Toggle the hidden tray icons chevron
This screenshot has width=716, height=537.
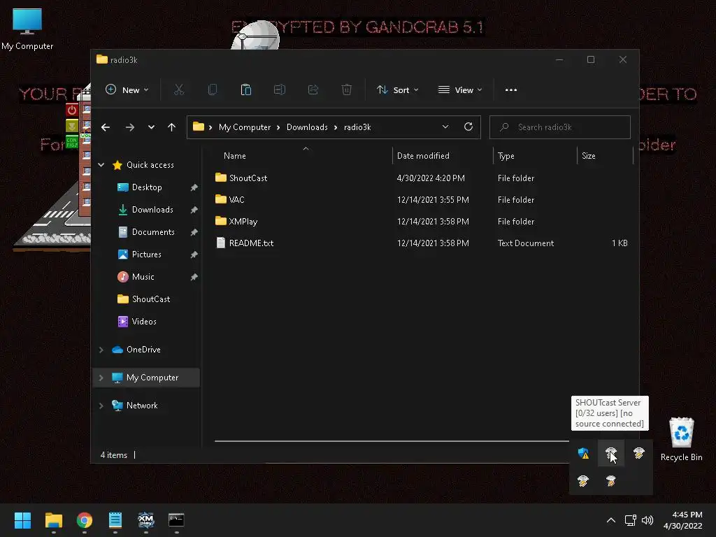tap(610, 520)
